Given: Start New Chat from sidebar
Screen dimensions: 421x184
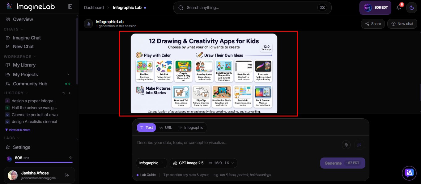Looking at the screenshot, I should tap(20, 47).
